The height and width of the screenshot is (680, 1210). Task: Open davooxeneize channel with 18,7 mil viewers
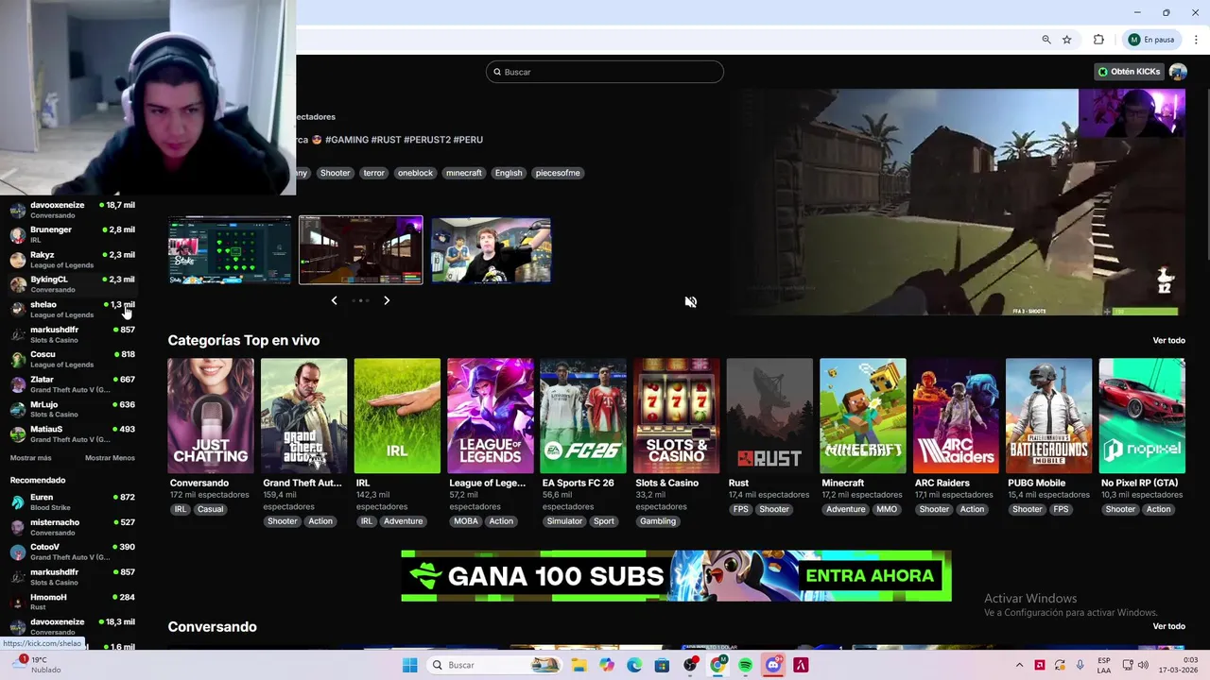click(x=74, y=210)
